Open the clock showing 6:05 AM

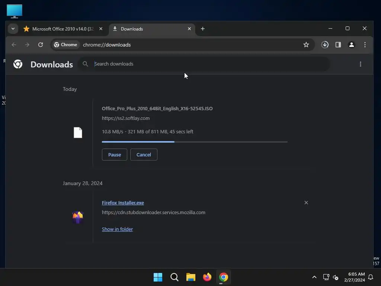355,277
